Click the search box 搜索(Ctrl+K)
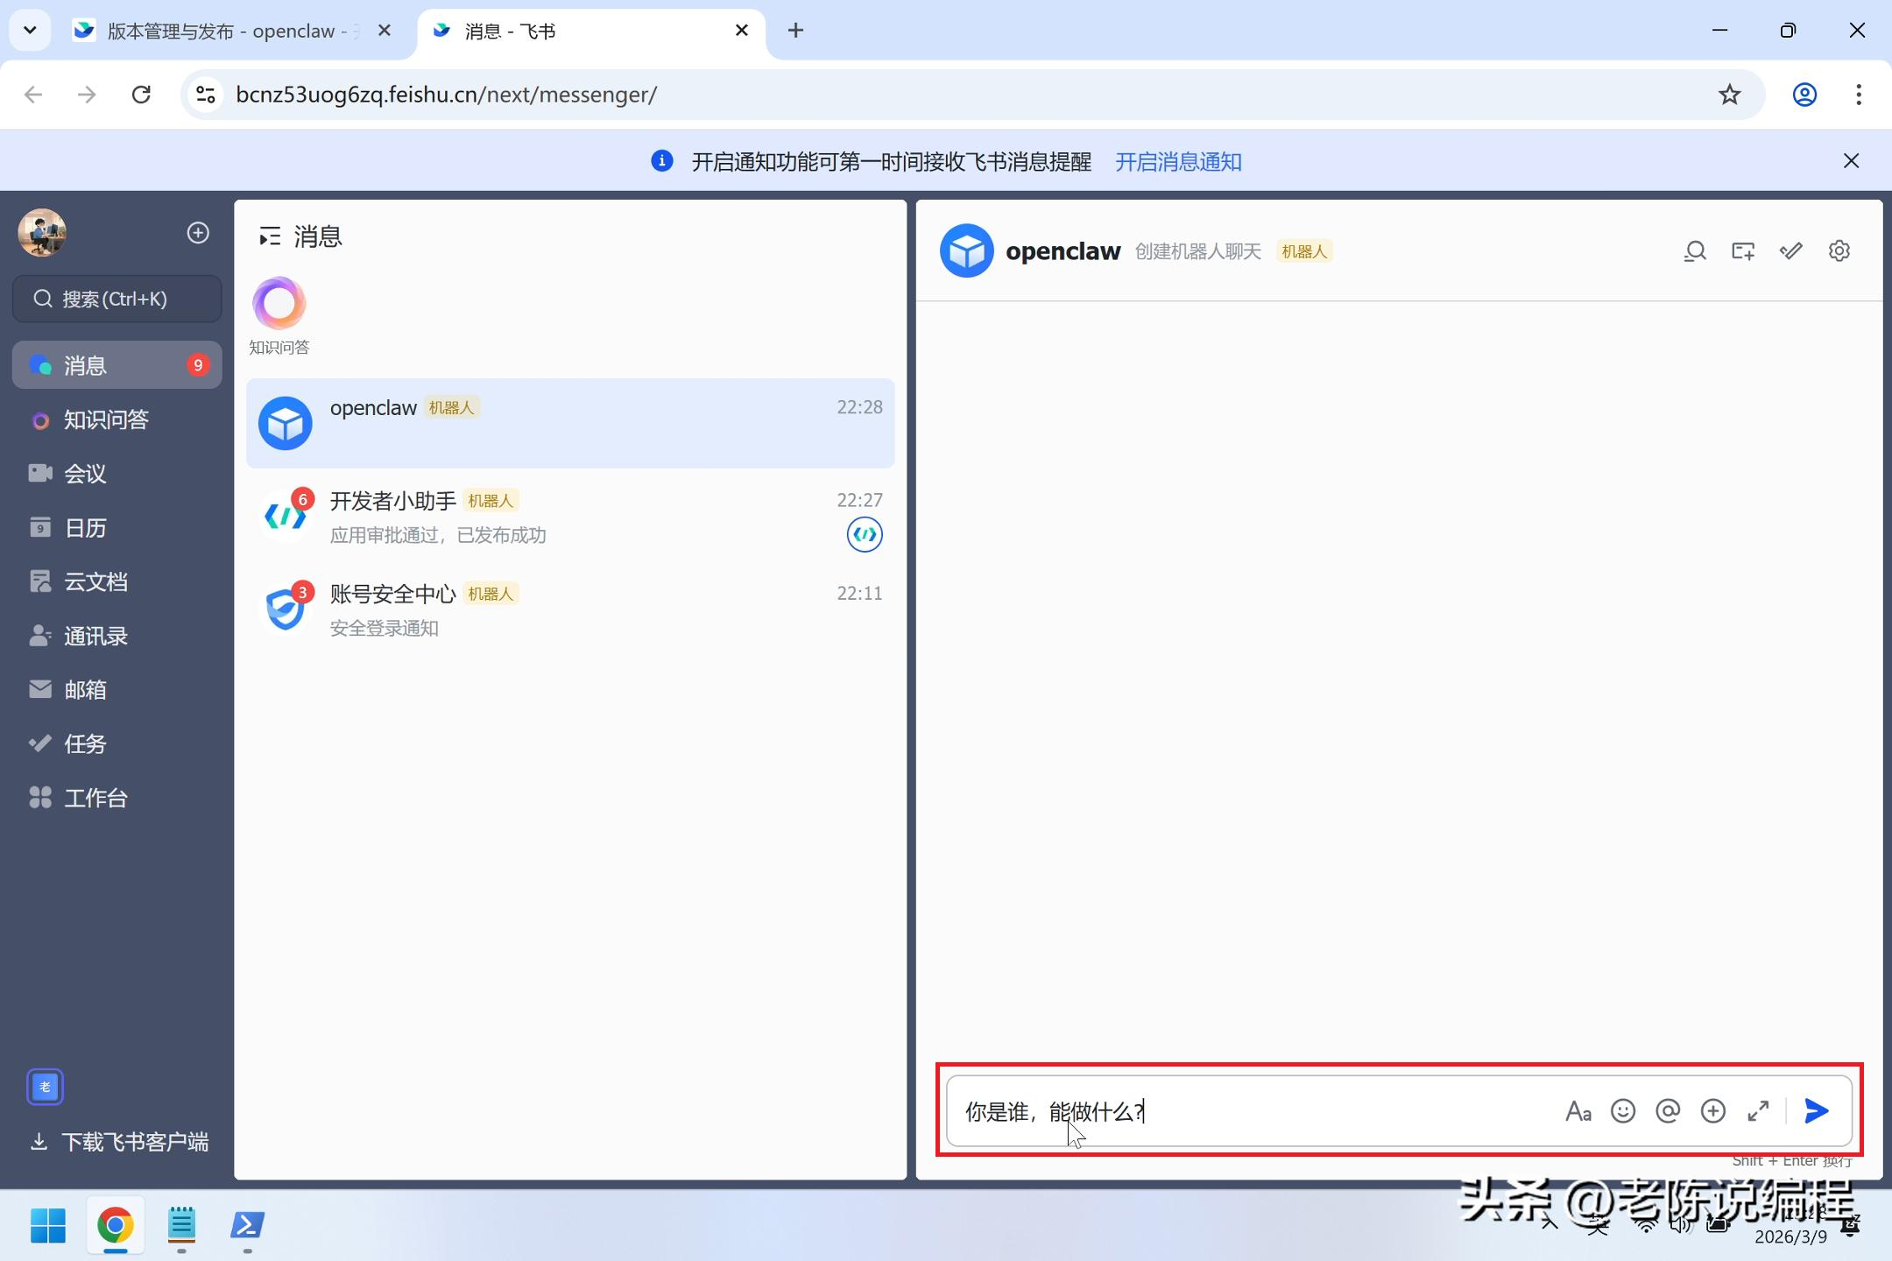The height and width of the screenshot is (1261, 1892). click(116, 299)
